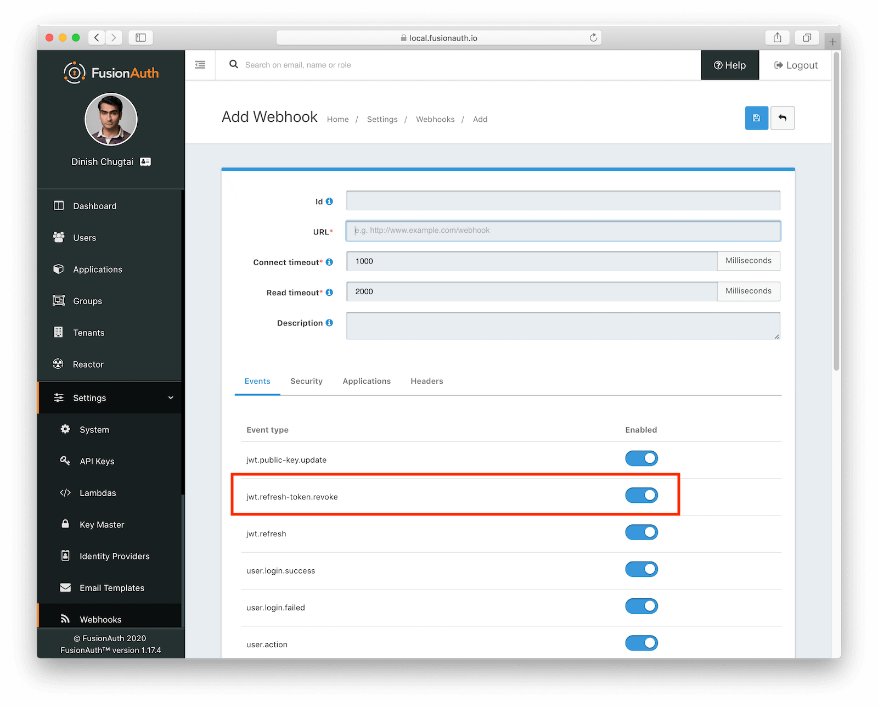
Task: Click inside the webhook URL field
Action: pyautogui.click(x=562, y=231)
